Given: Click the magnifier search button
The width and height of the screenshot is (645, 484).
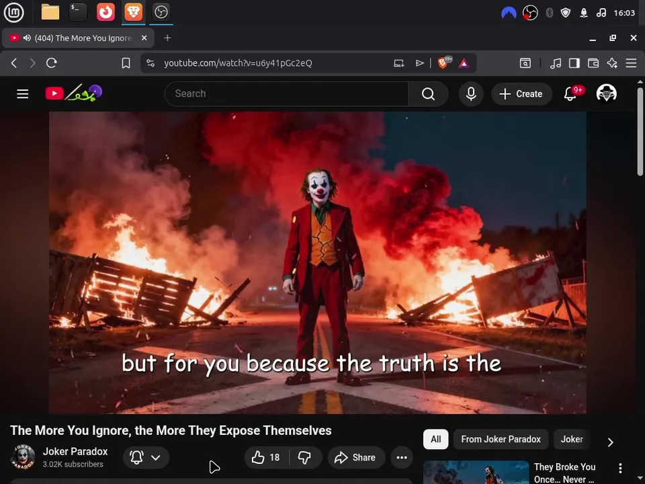Looking at the screenshot, I should click(x=428, y=94).
